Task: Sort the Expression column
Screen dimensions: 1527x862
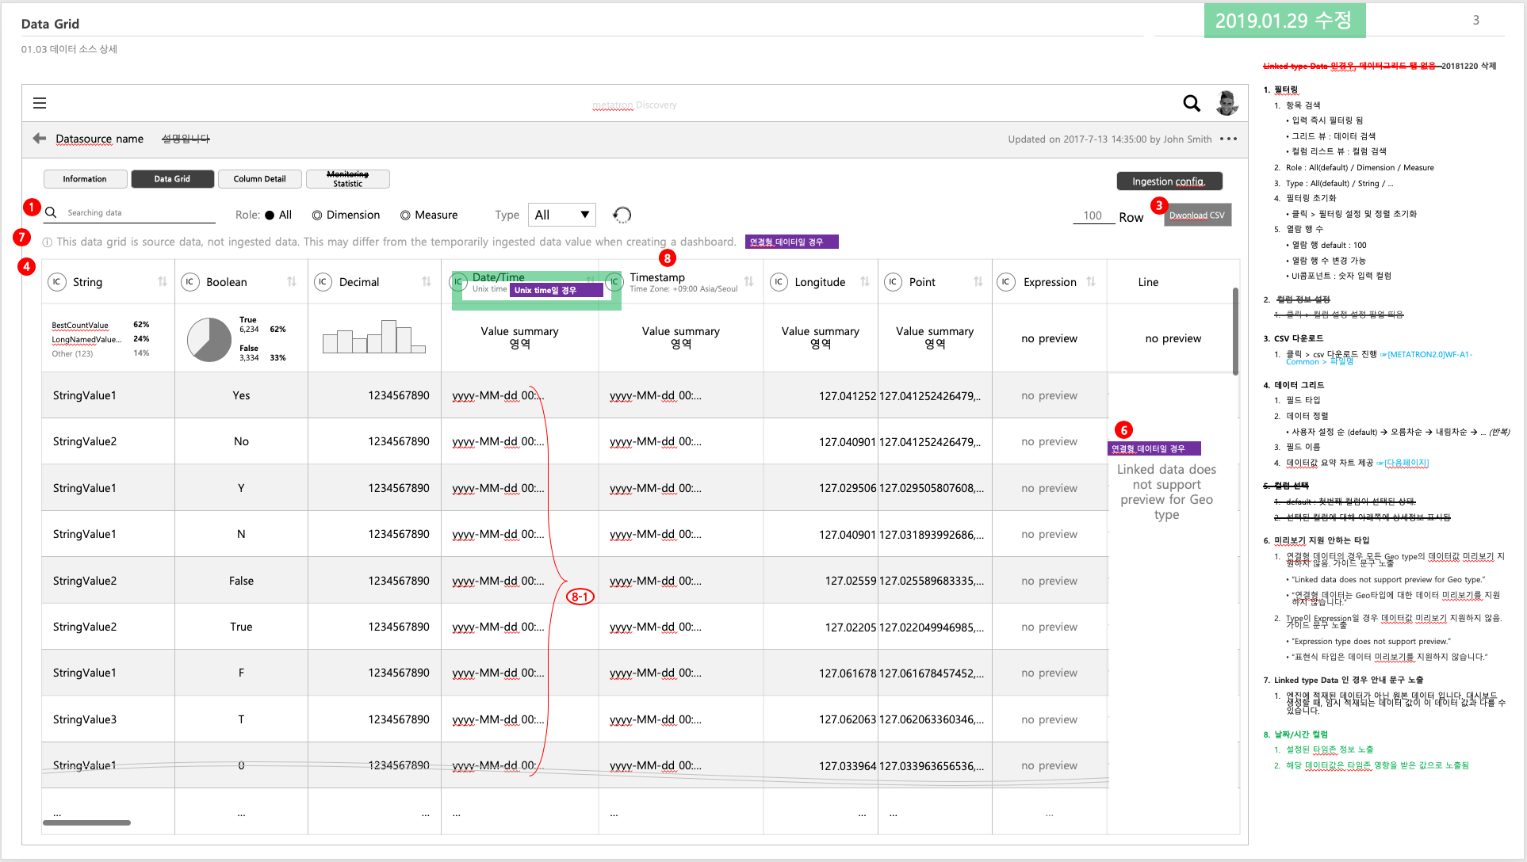Action: click(x=1091, y=282)
